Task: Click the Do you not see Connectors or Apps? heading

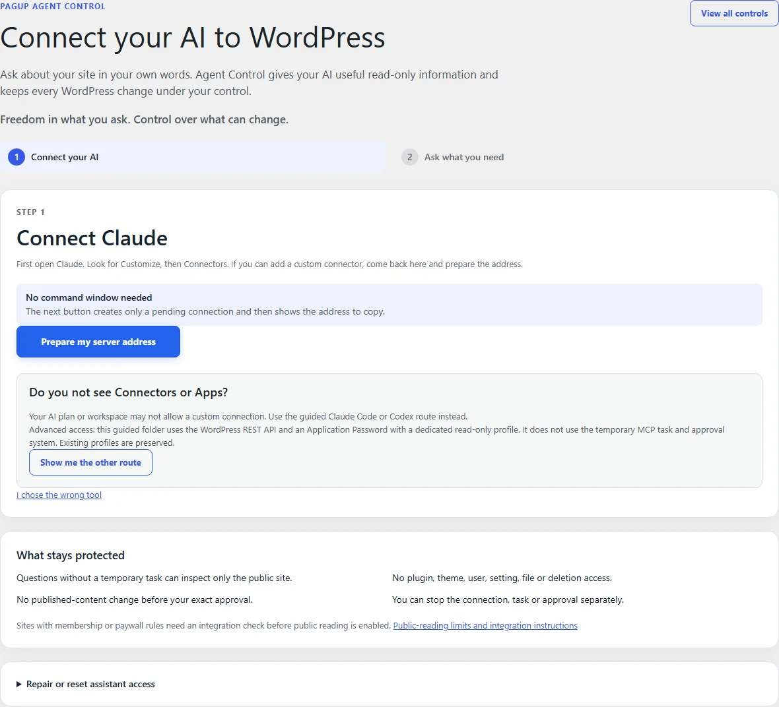Action: click(129, 392)
